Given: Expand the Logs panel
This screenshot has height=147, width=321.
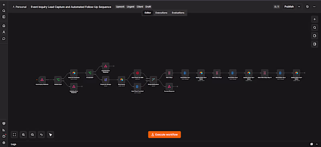Looking at the screenshot, I should 14,144.
